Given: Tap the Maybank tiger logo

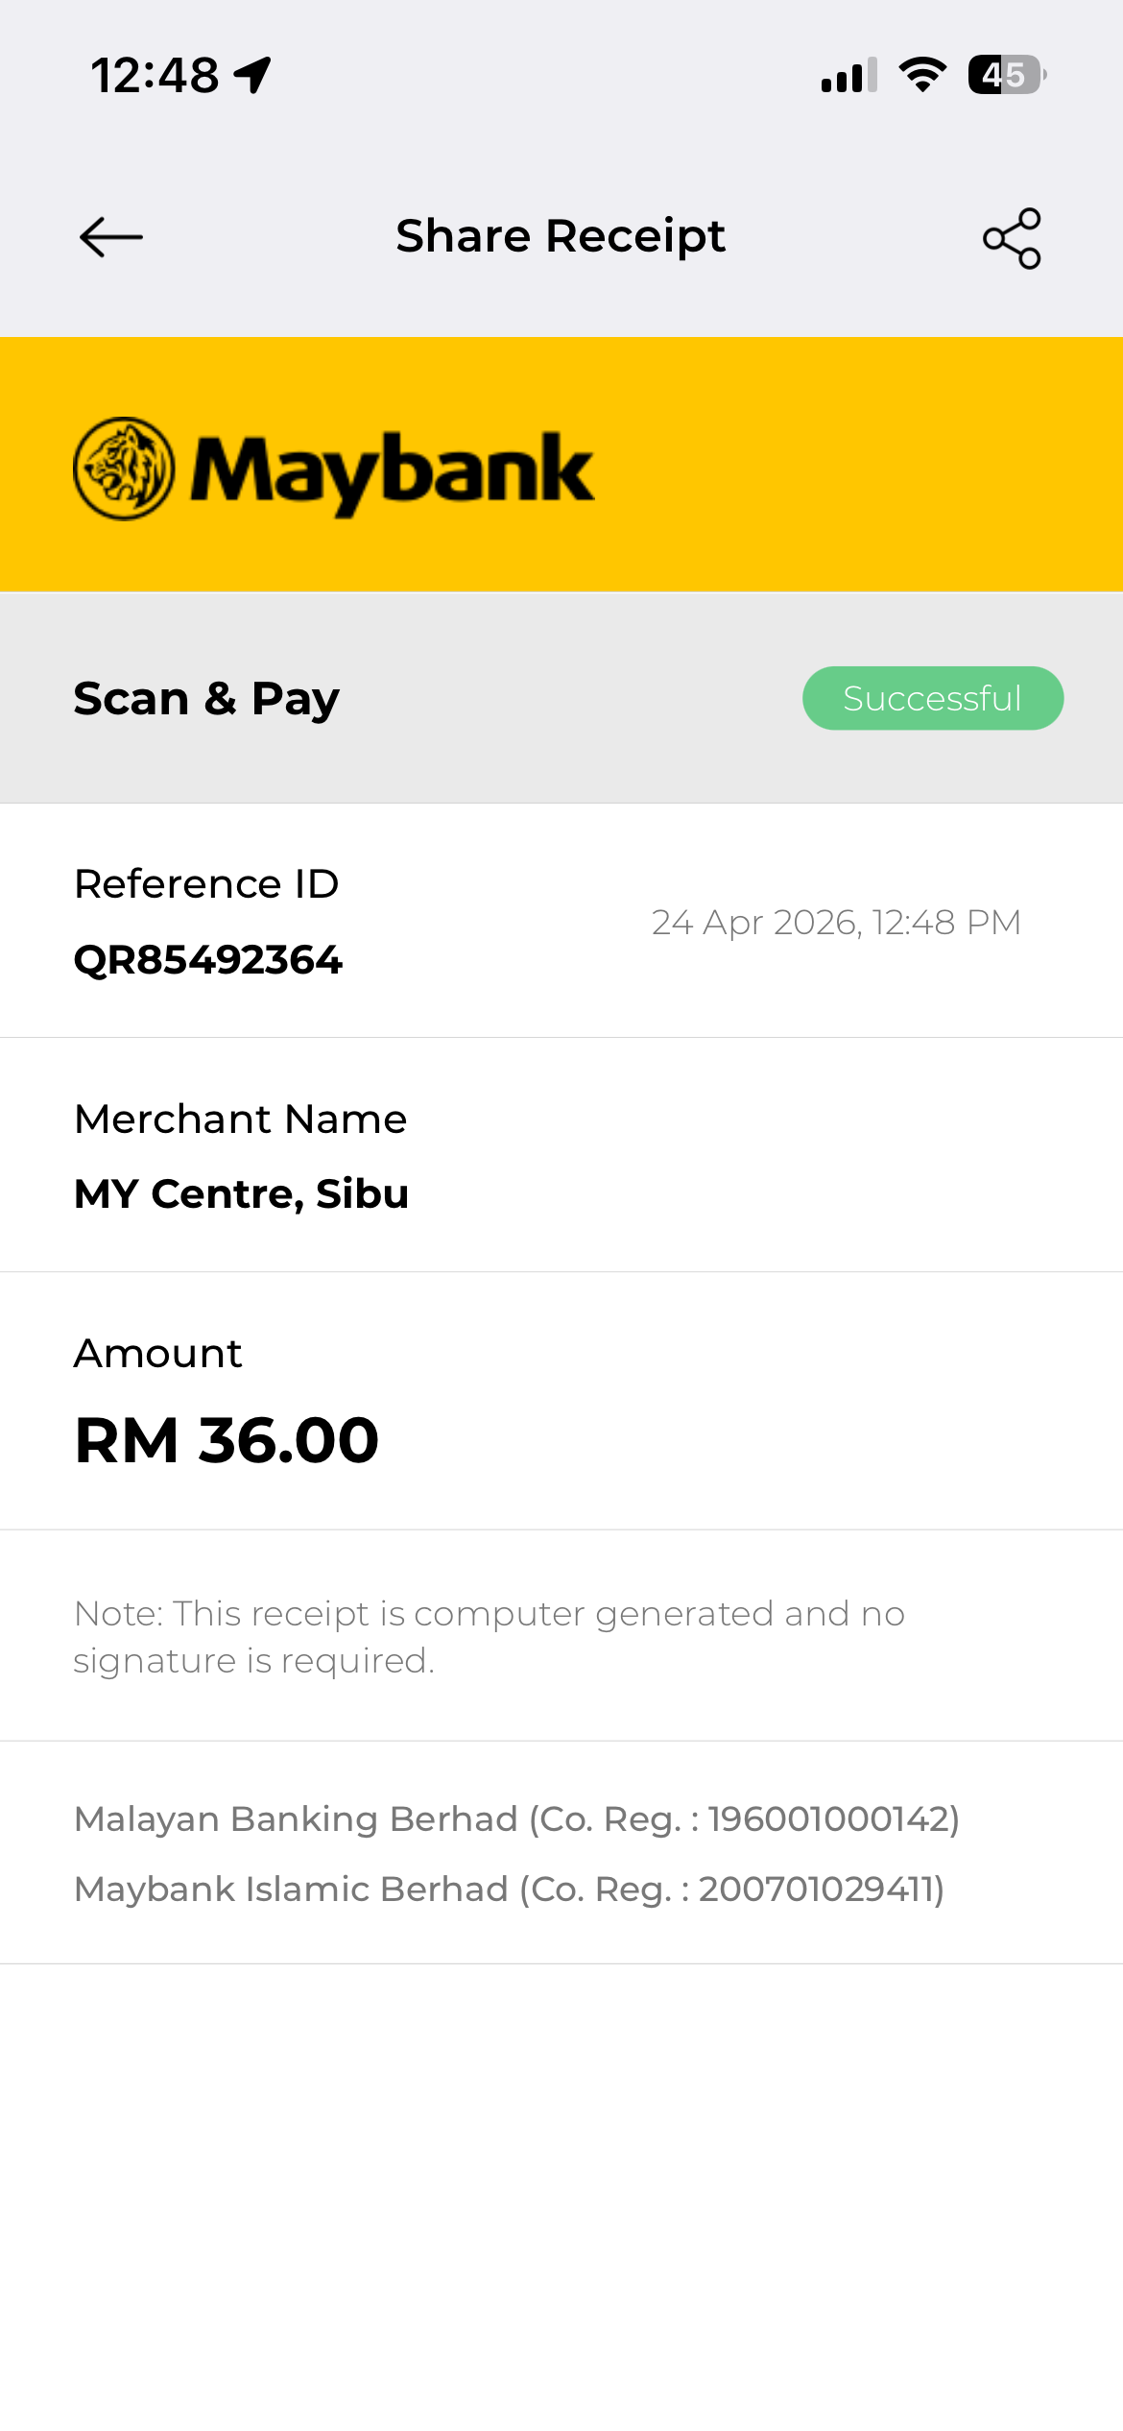Looking at the screenshot, I should point(124,469).
